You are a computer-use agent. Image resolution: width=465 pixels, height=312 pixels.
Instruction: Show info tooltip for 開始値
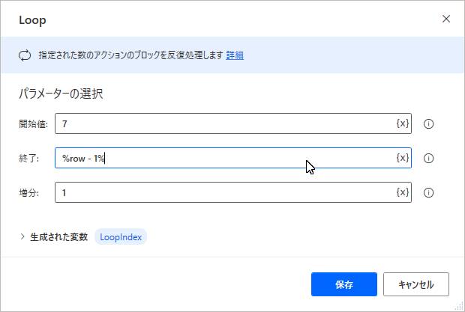(428, 123)
